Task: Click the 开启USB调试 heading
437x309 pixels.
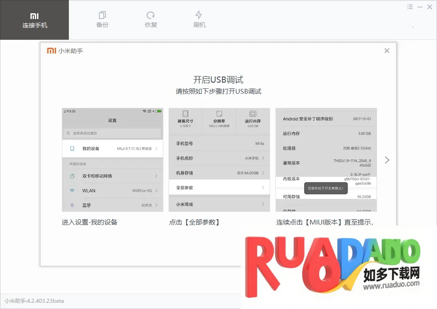Action: 218,80
